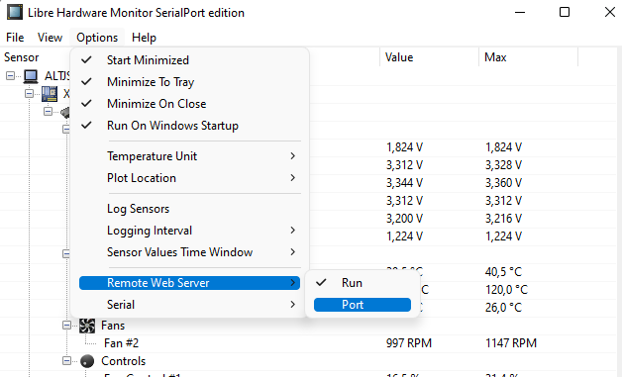Click the app icon in the title bar
This screenshot has width=622, height=377.
pyautogui.click(x=15, y=12)
